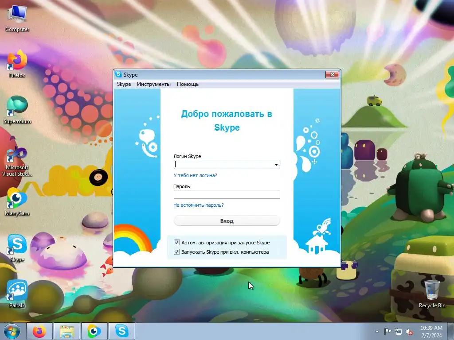Viewport: 454px width, 340px height.
Task: Open the Инструменты menu
Action: pos(154,84)
